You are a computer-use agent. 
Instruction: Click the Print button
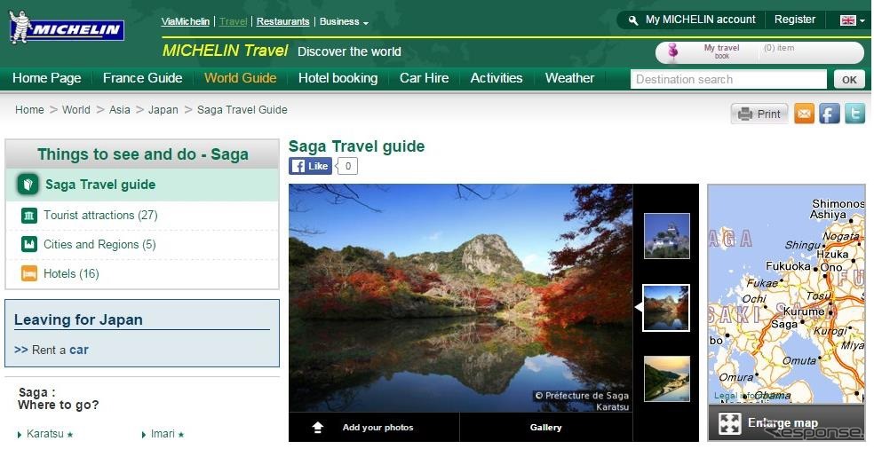tap(759, 114)
